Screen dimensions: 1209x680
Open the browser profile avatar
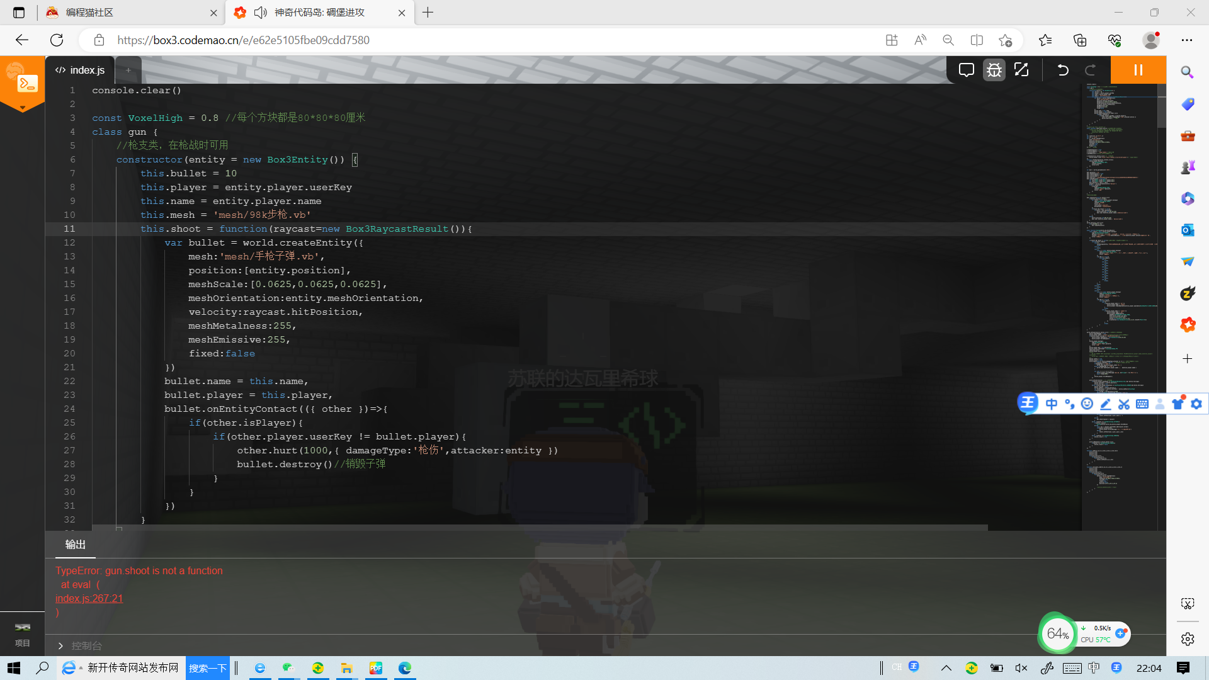pyautogui.click(x=1152, y=40)
